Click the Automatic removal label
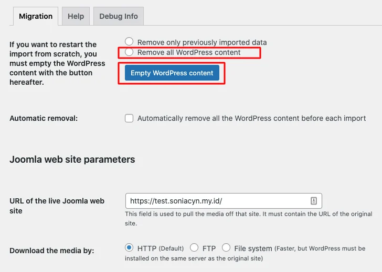The width and height of the screenshot is (382, 272). (44, 118)
